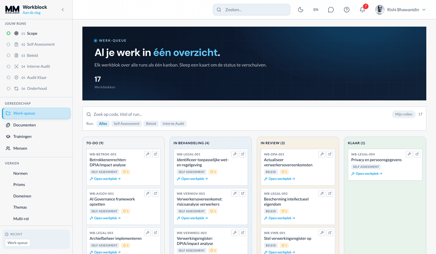This screenshot has width=436, height=254.
Task: Toggle dark mode with the moon icon
Action: tap(301, 10)
